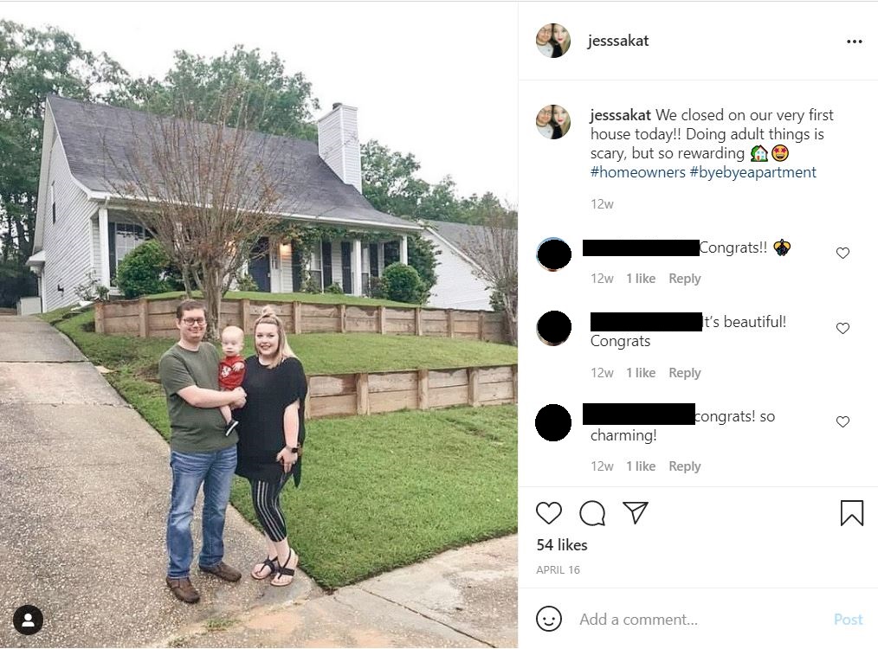The height and width of the screenshot is (649, 878).
Task: Like the post with heart icon
Action: [549, 513]
